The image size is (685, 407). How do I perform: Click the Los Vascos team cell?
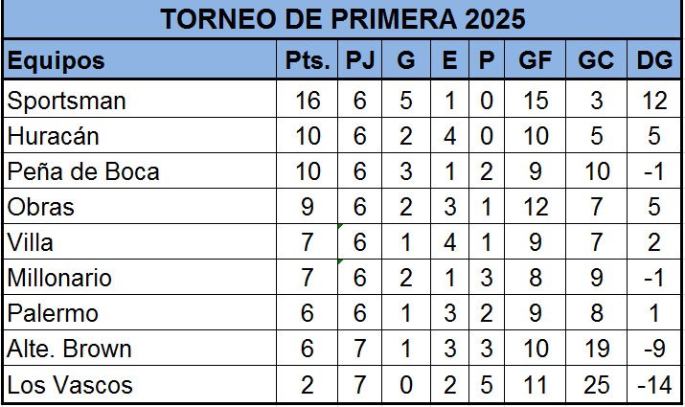(x=140, y=384)
